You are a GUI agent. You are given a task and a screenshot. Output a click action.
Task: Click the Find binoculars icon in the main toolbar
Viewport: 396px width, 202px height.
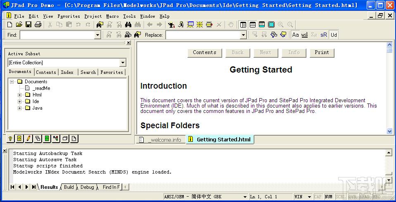pyautogui.click(x=128, y=24)
